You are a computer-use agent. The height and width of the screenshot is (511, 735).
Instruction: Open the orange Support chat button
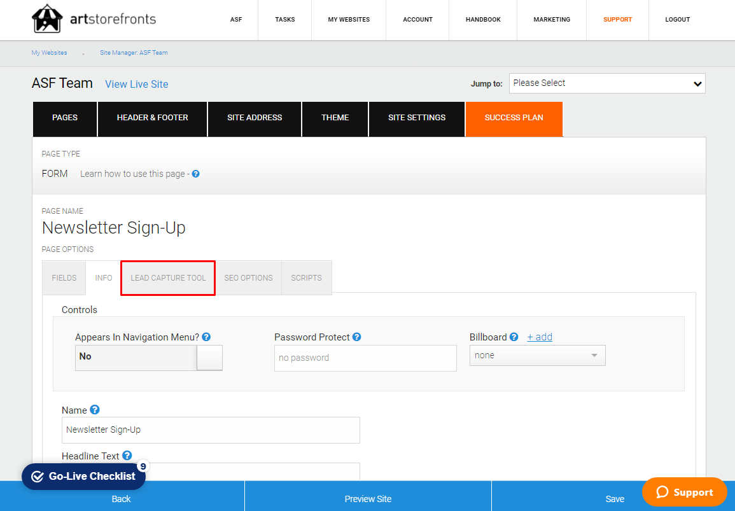[x=684, y=492]
